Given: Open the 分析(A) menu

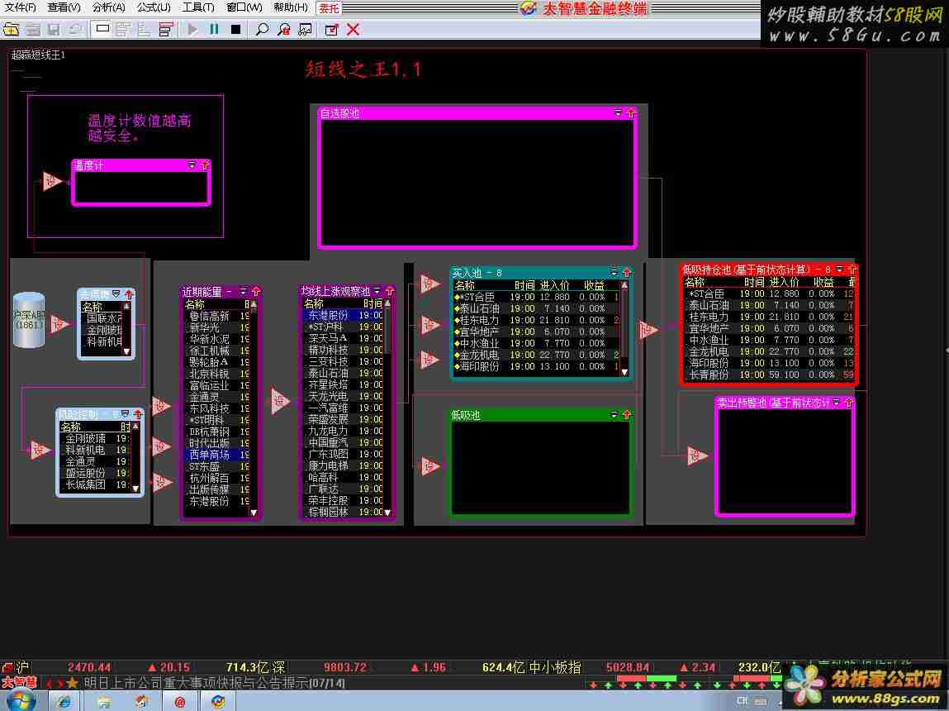Looking at the screenshot, I should point(109,7).
